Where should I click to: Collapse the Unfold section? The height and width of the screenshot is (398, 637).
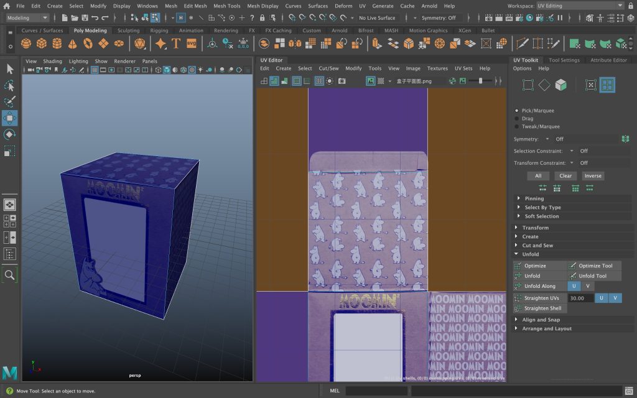tap(572, 254)
